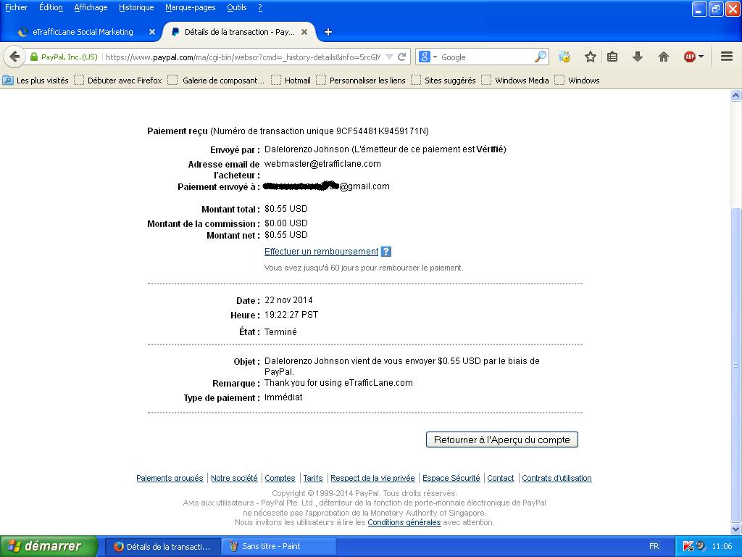The width and height of the screenshot is (742, 557).
Task: Click transaction number 9CF54481K9459171N text
Action: coord(381,131)
